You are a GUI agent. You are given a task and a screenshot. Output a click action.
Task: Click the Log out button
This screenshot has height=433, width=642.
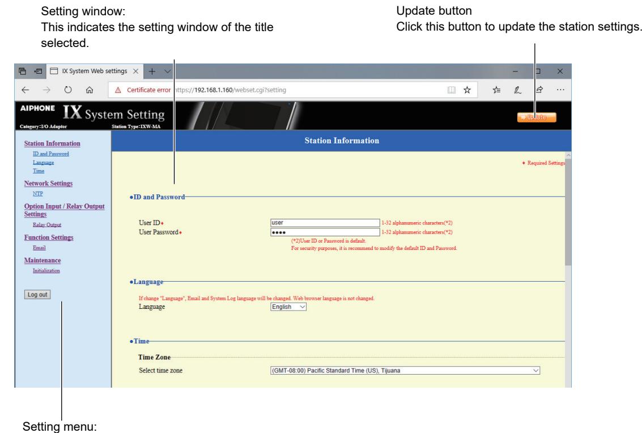(x=37, y=295)
